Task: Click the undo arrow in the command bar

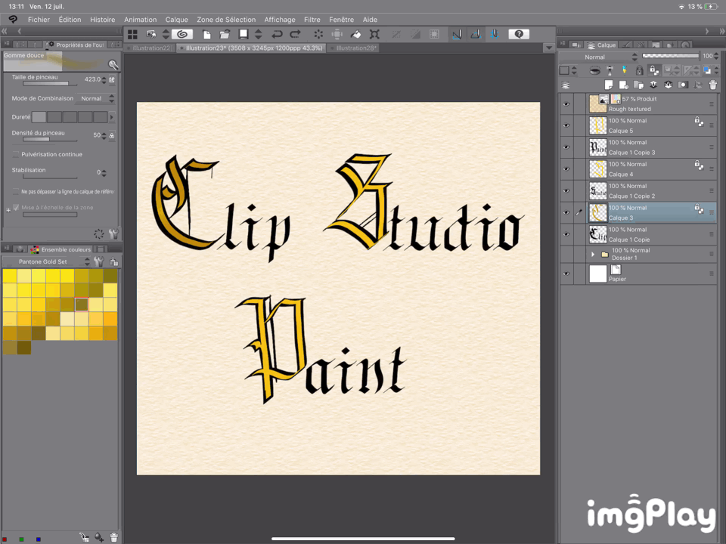Action: (277, 34)
